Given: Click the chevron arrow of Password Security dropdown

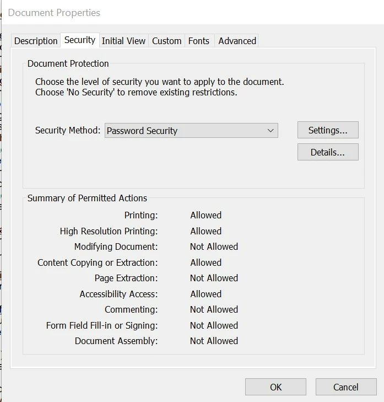Looking at the screenshot, I should pyautogui.click(x=271, y=131).
